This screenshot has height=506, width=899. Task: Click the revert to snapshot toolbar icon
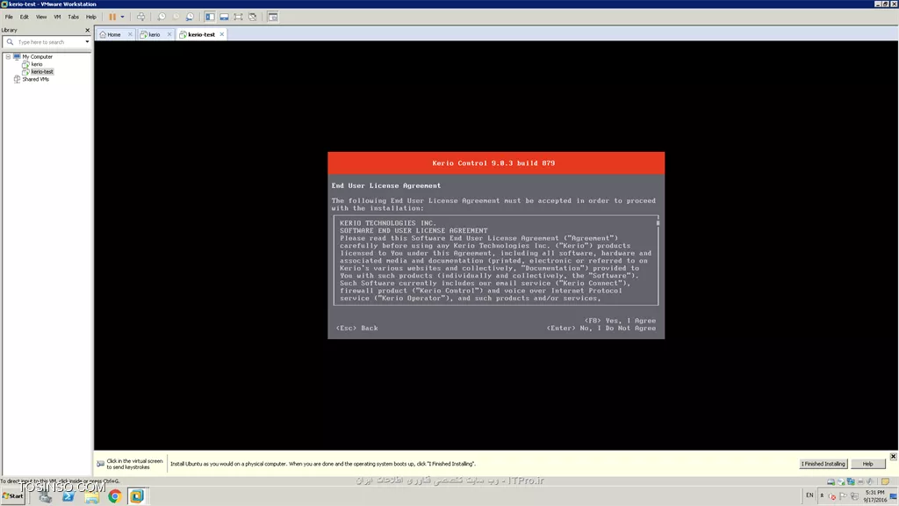click(176, 17)
